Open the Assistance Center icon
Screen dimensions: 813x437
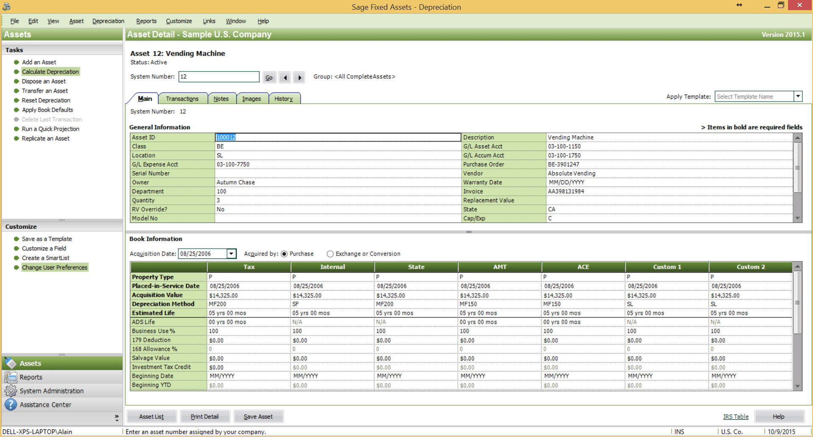10,404
